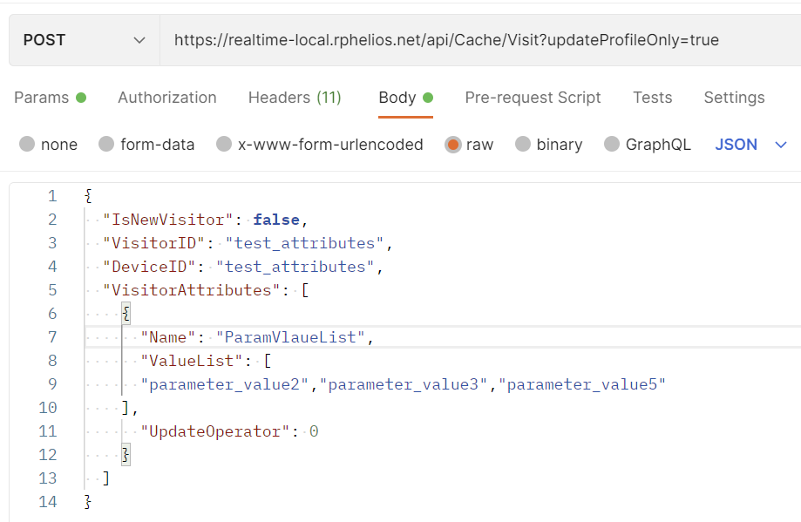Open the Pre-request Script tab
Screen dimensions: 801x522
click(x=533, y=98)
